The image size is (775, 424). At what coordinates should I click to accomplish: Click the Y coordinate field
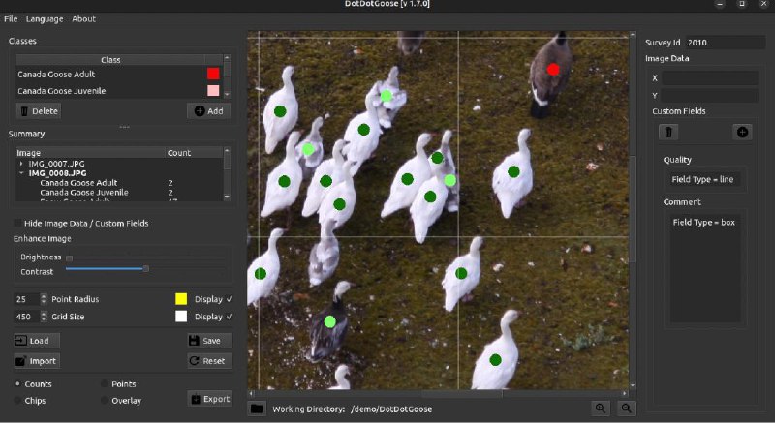709,96
